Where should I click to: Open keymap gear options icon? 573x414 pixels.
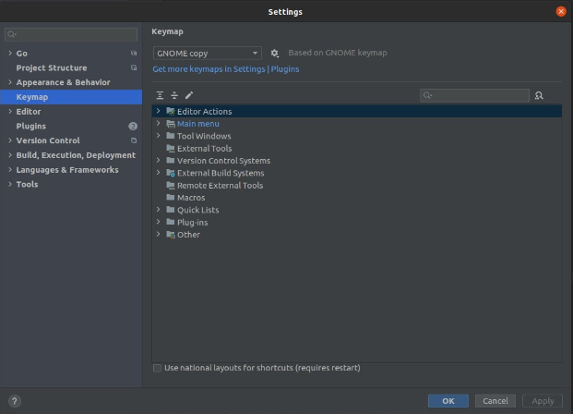[275, 54]
